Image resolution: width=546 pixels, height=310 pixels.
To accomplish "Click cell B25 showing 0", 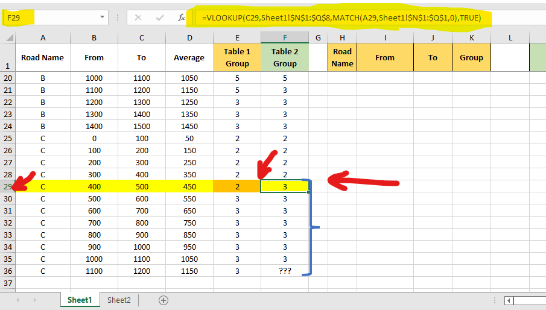I will coord(94,139).
